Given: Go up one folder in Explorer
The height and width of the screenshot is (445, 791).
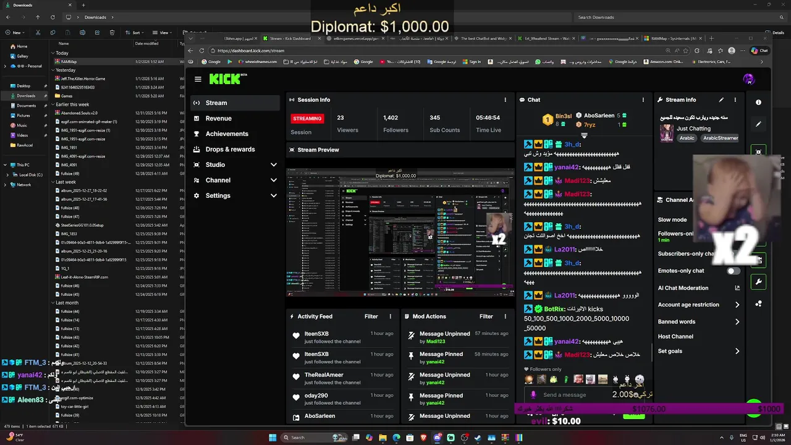Looking at the screenshot, I should click(38, 17).
